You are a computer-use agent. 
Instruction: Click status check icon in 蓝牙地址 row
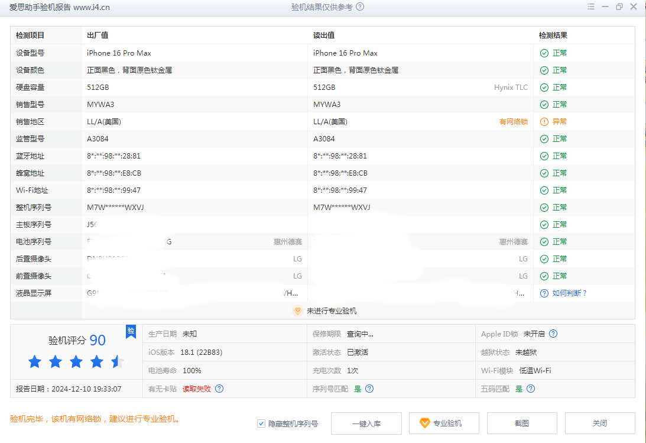click(544, 156)
